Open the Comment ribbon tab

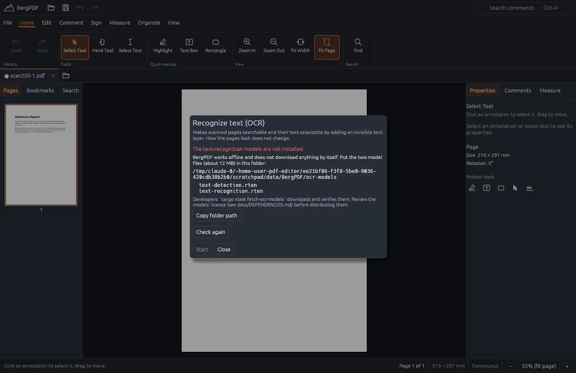71,22
